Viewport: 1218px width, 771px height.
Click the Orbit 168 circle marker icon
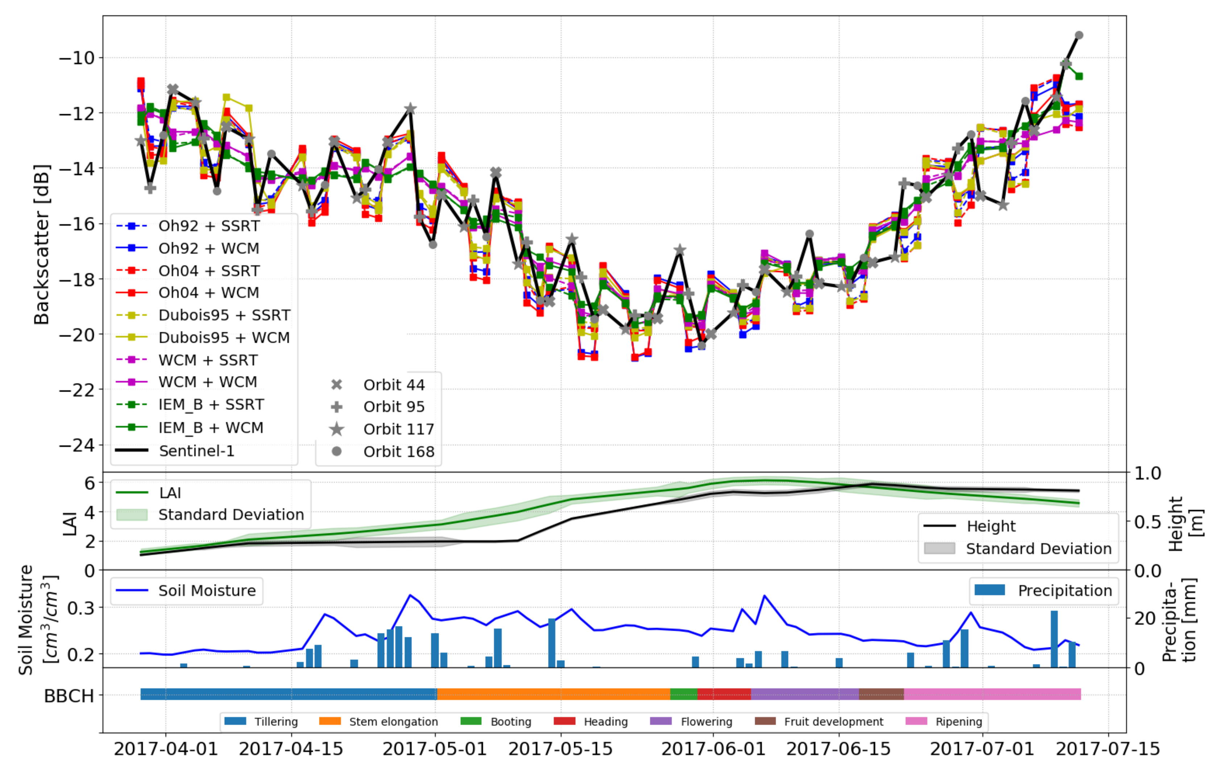[336, 451]
